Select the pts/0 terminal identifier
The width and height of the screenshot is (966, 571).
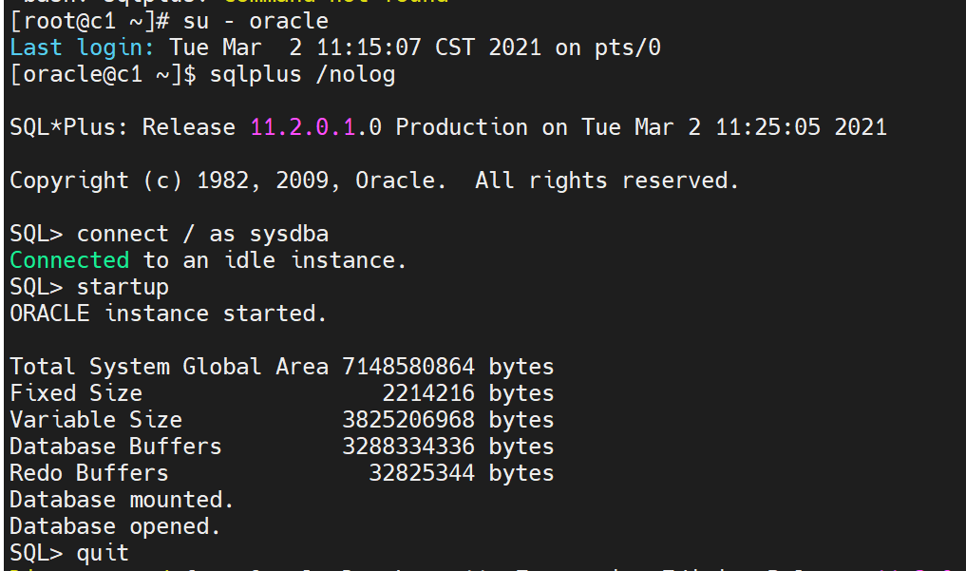tap(628, 47)
